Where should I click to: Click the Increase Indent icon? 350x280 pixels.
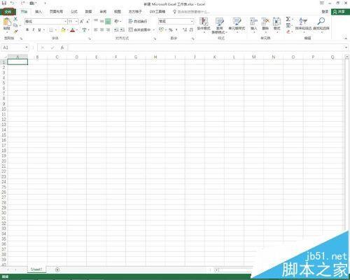122,29
